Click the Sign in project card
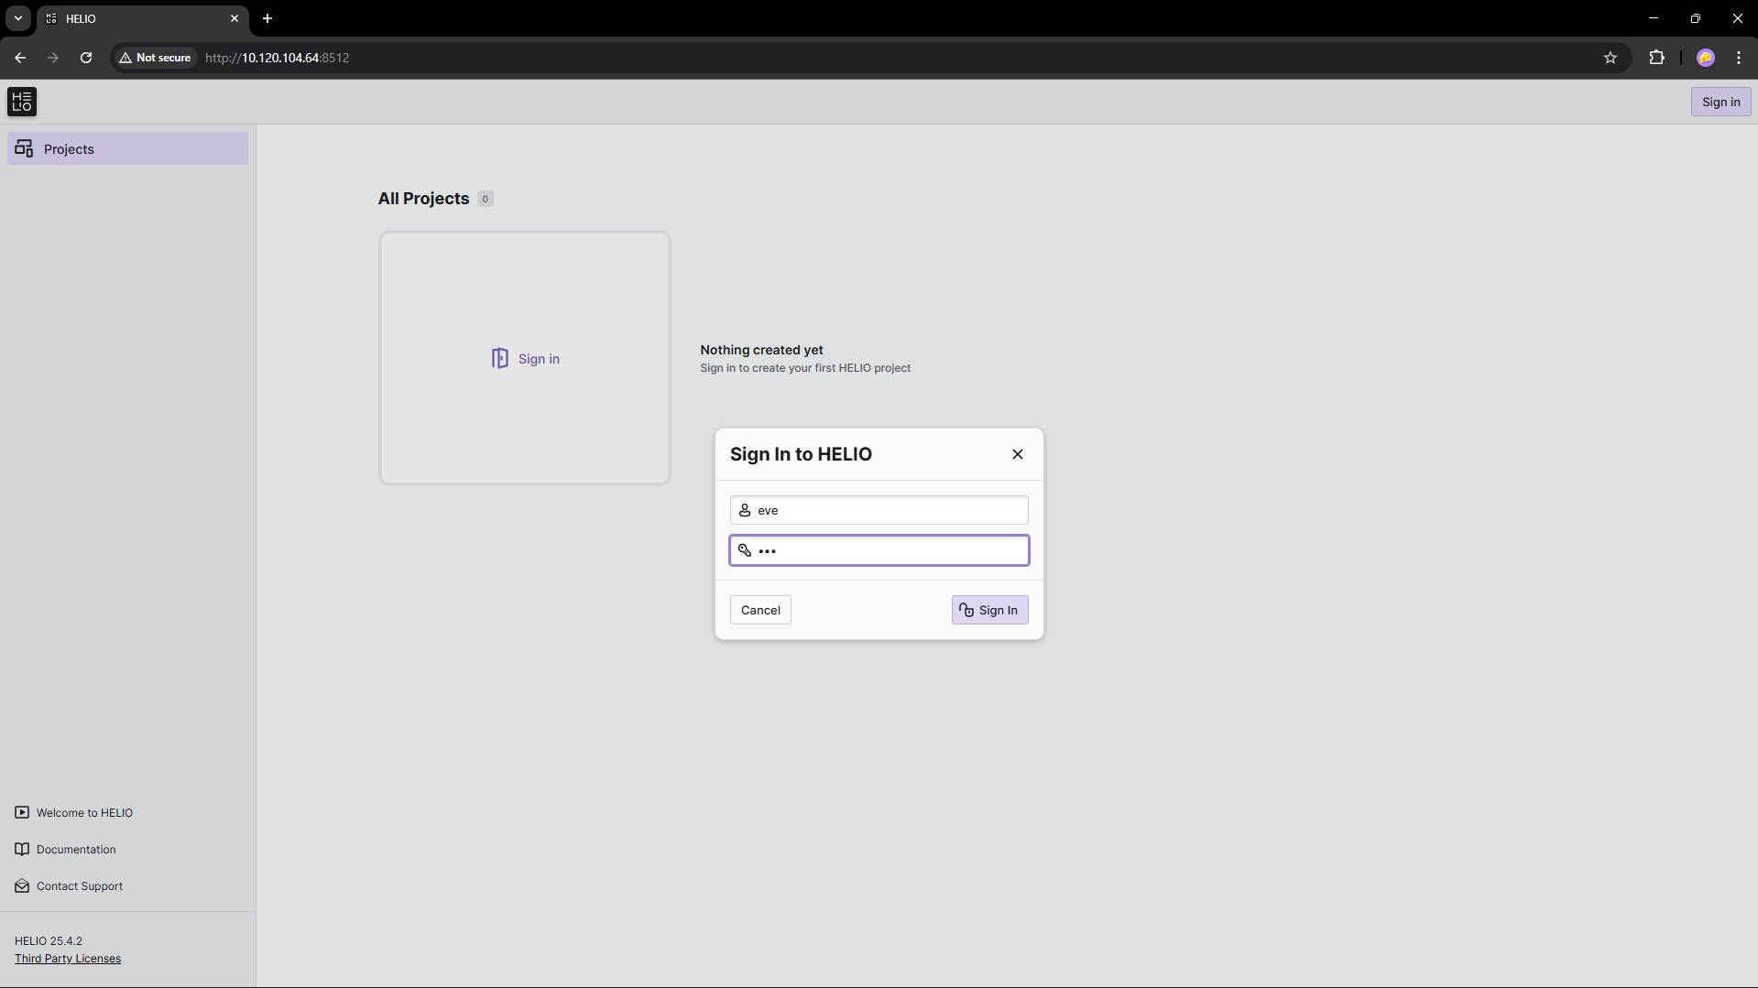 point(525,358)
